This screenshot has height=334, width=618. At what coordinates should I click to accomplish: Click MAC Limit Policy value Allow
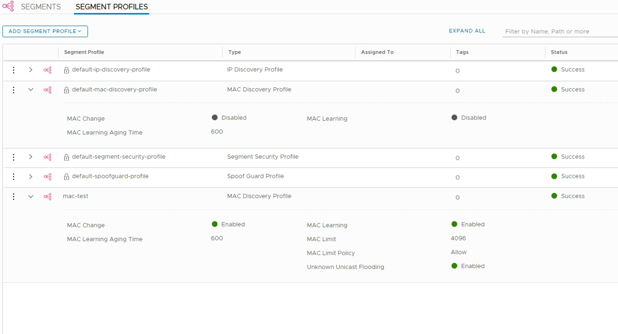click(x=459, y=252)
